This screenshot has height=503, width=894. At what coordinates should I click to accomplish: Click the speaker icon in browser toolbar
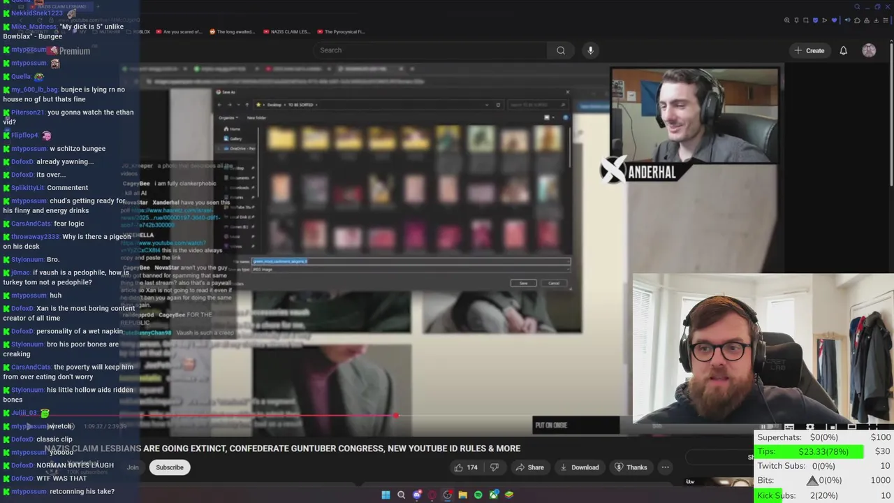point(847,20)
